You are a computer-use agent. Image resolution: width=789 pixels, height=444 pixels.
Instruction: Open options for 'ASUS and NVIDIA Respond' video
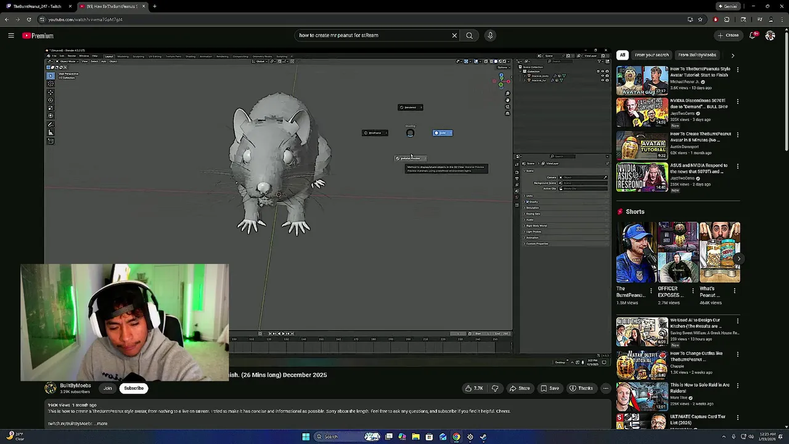[x=738, y=166]
